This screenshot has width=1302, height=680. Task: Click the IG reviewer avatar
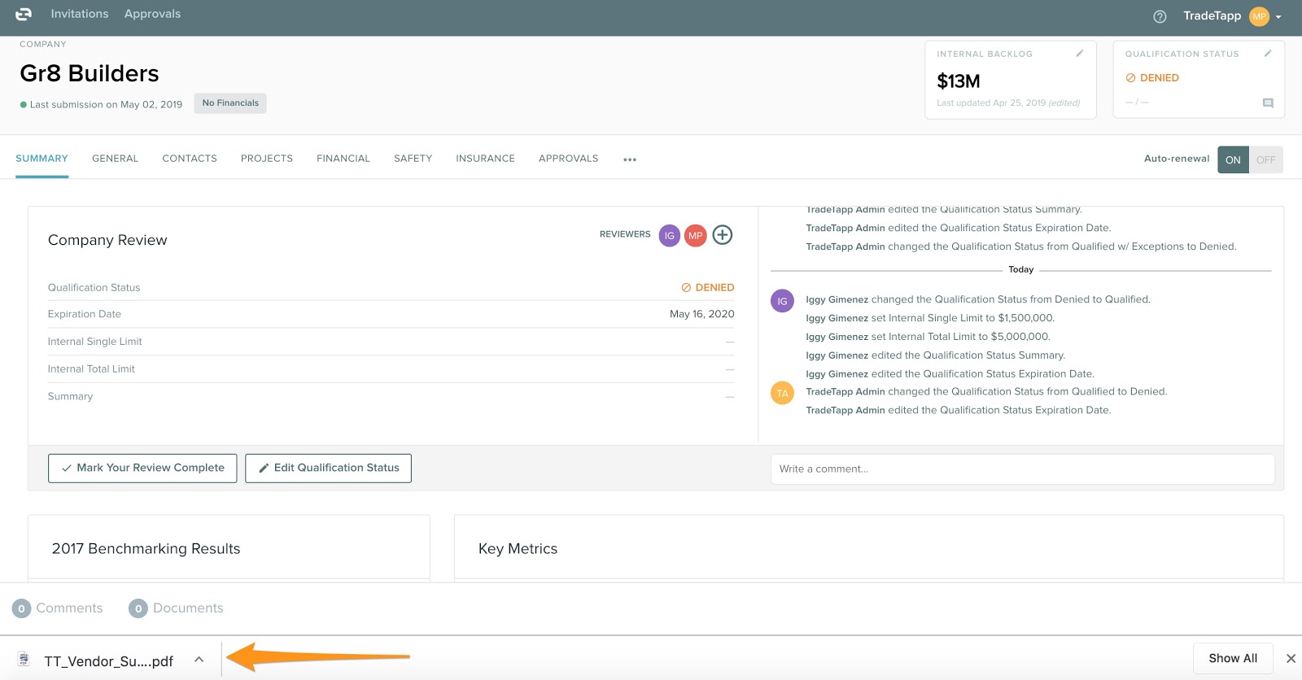point(669,236)
